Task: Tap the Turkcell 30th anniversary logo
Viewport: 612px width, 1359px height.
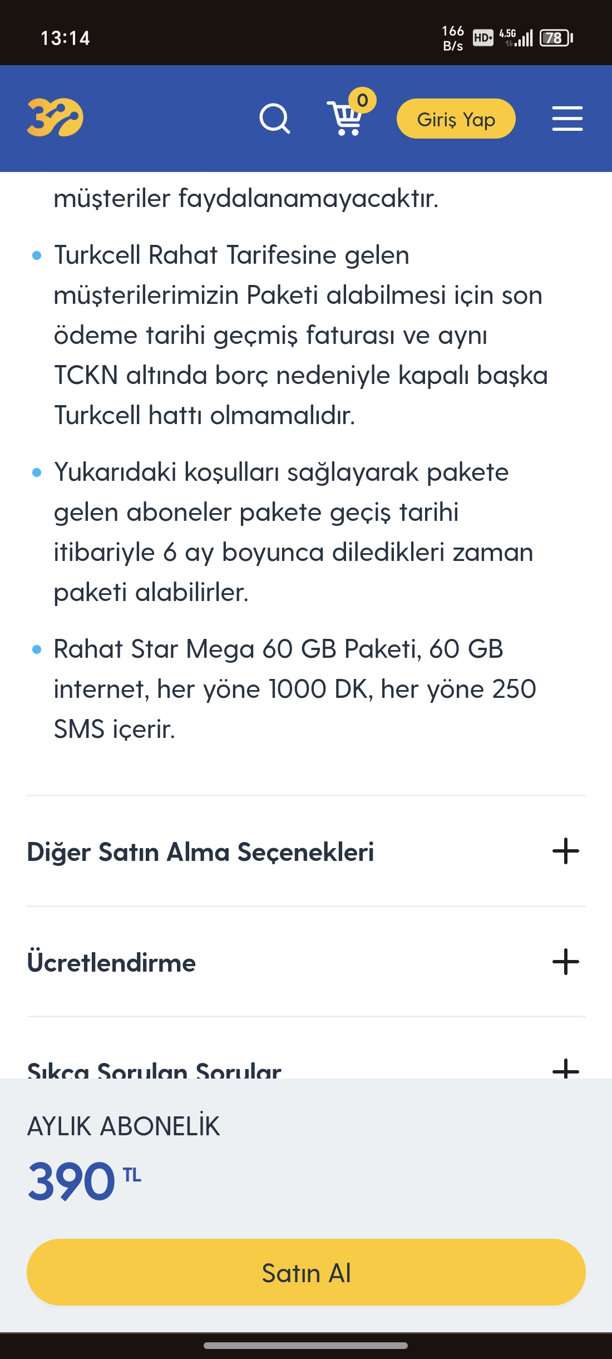Action: [x=55, y=117]
